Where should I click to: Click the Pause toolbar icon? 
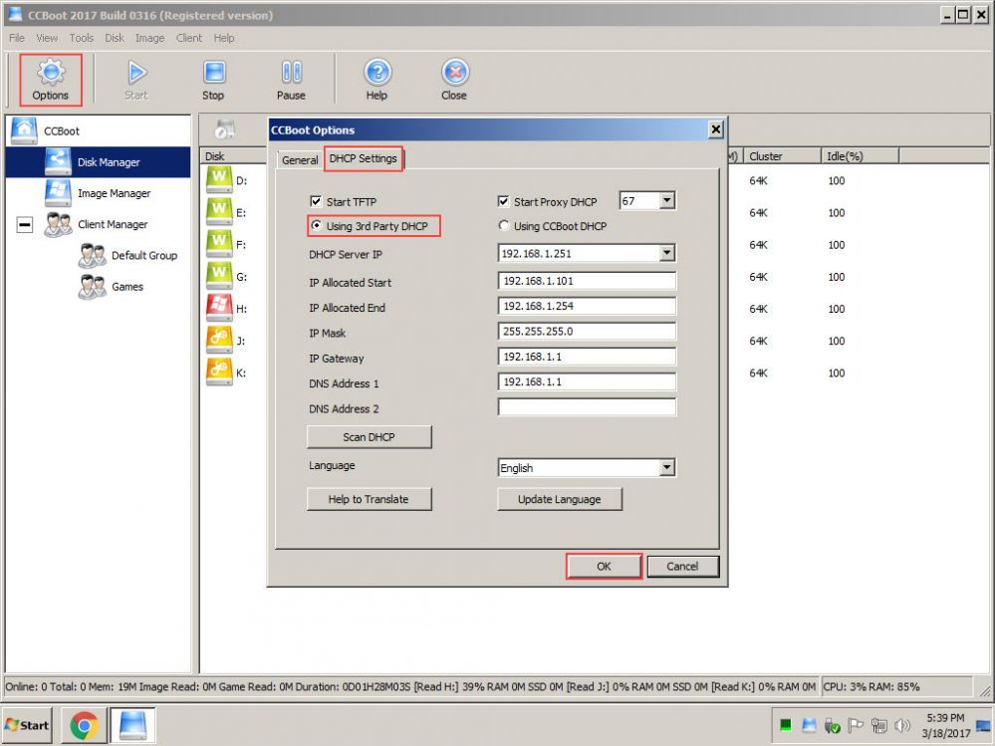point(291,80)
